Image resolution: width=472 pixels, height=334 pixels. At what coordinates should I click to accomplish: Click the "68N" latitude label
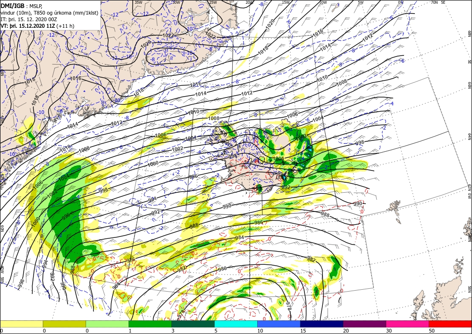point(469,33)
